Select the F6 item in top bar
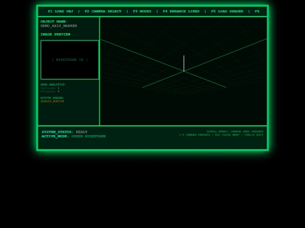 pos(257,11)
